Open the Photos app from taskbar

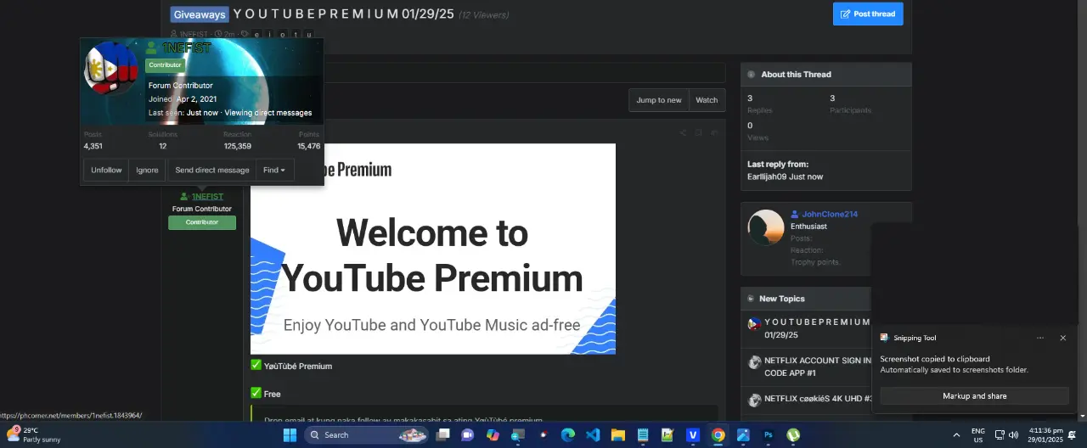743,434
